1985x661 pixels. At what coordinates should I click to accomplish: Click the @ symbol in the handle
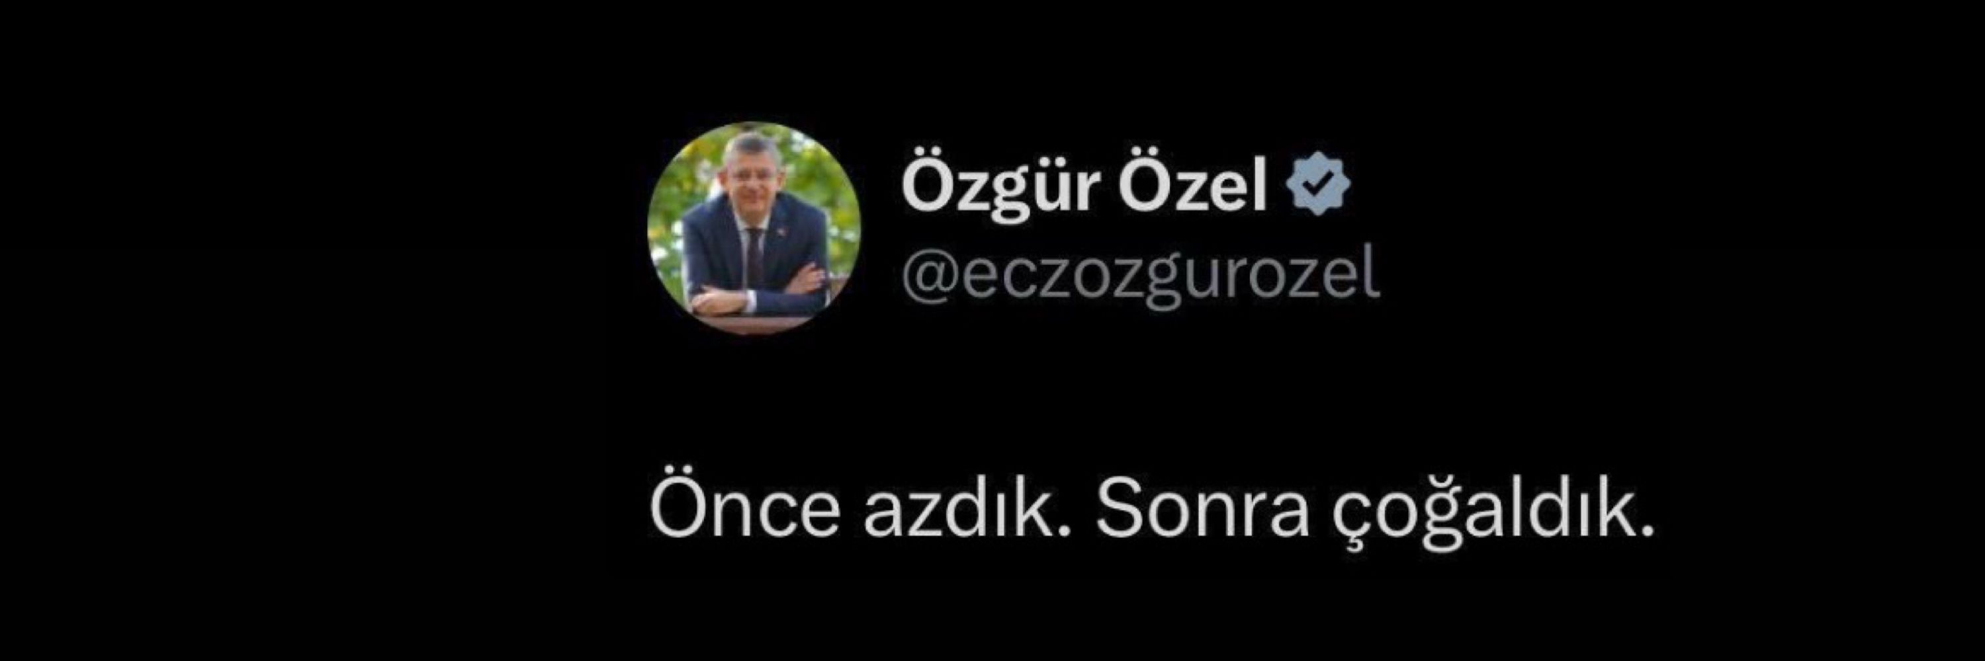926,278
